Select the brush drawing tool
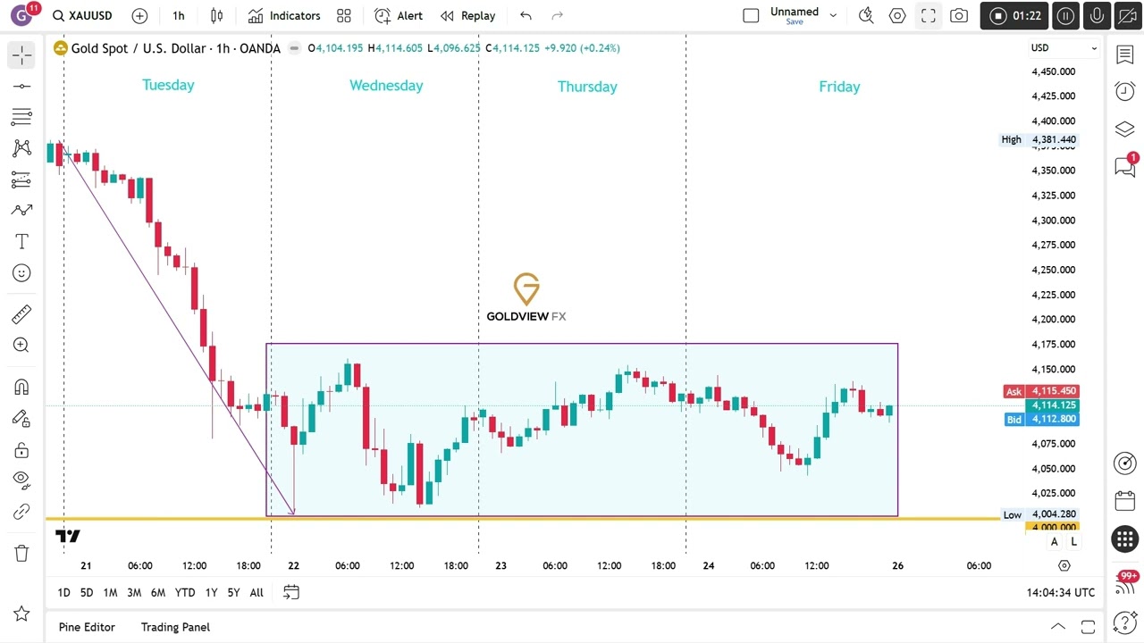This screenshot has height=643, width=1144. (21, 211)
